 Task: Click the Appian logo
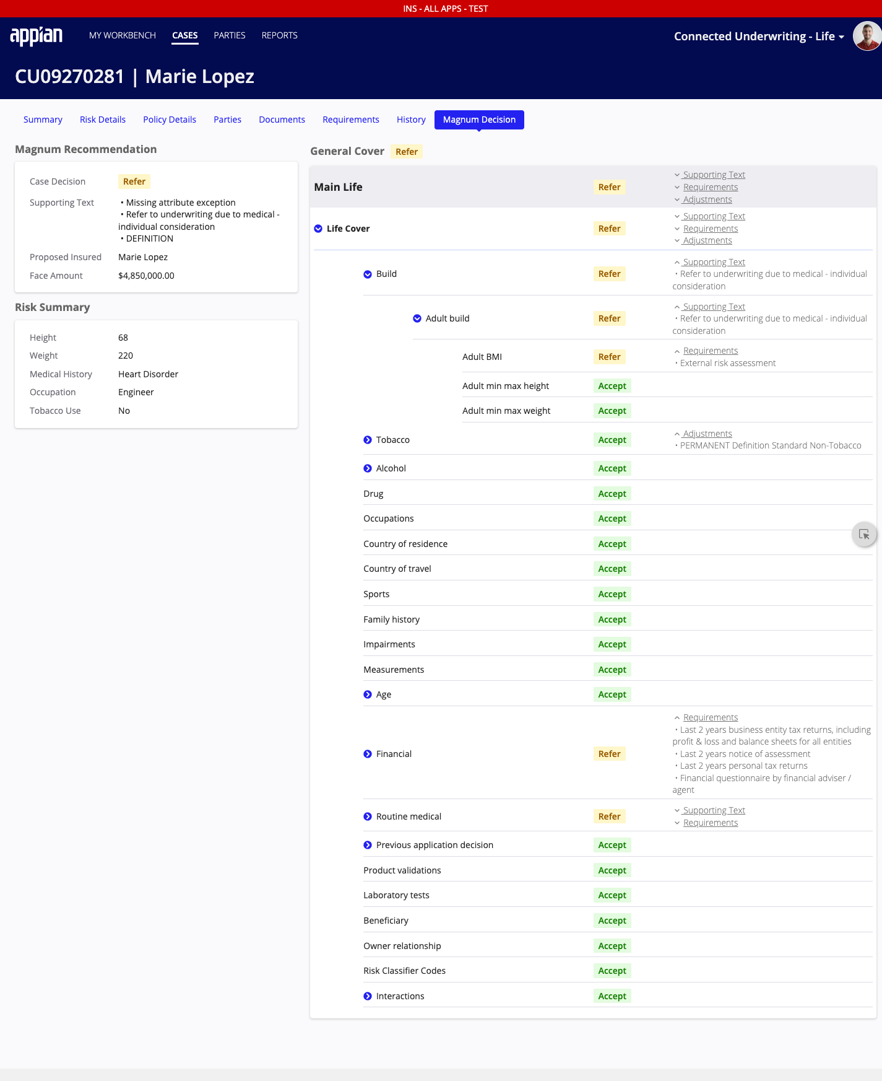pyautogui.click(x=37, y=36)
